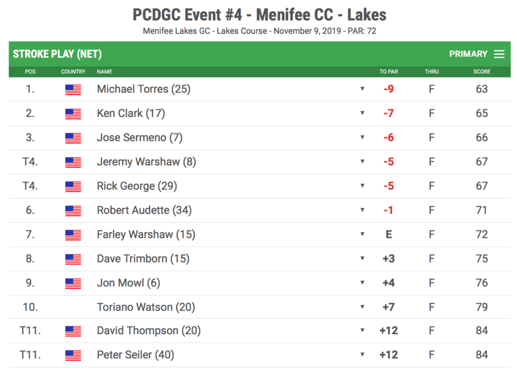Expand Toriano Watson's row dropdown arrow

tap(363, 307)
